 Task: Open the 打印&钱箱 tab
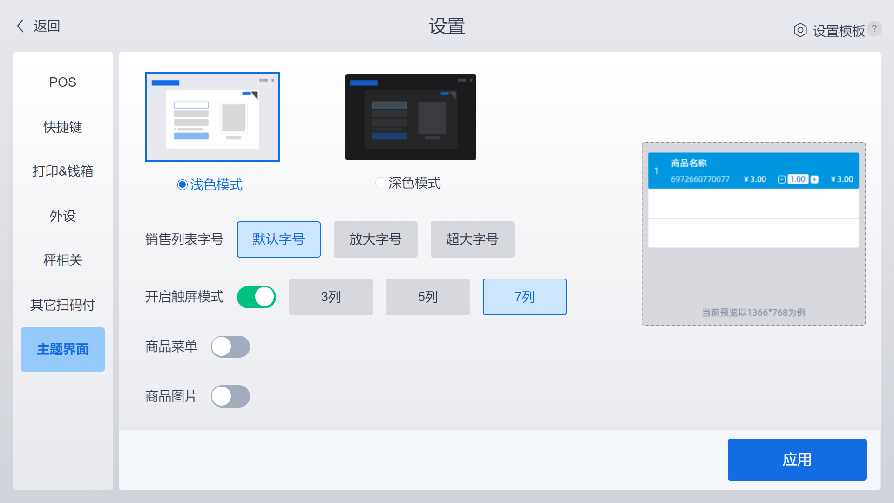click(63, 171)
